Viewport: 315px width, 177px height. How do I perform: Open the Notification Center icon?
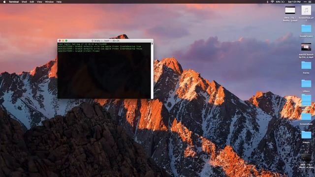tap(310, 2)
